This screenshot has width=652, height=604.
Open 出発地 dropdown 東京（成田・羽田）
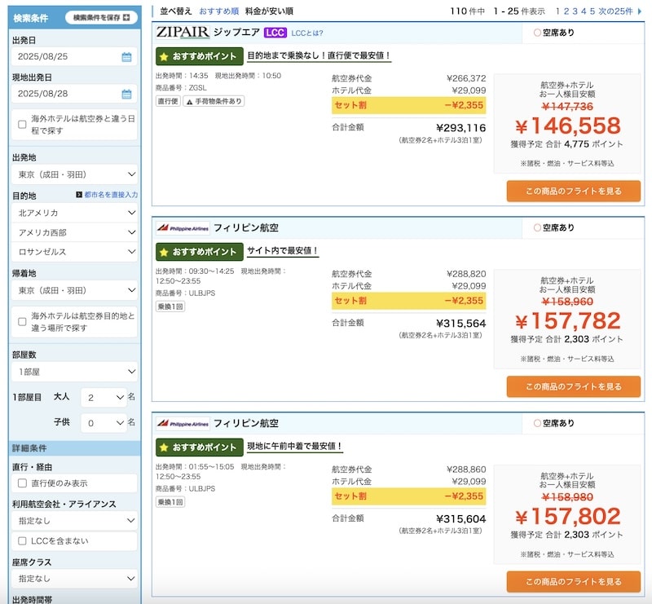(74, 174)
